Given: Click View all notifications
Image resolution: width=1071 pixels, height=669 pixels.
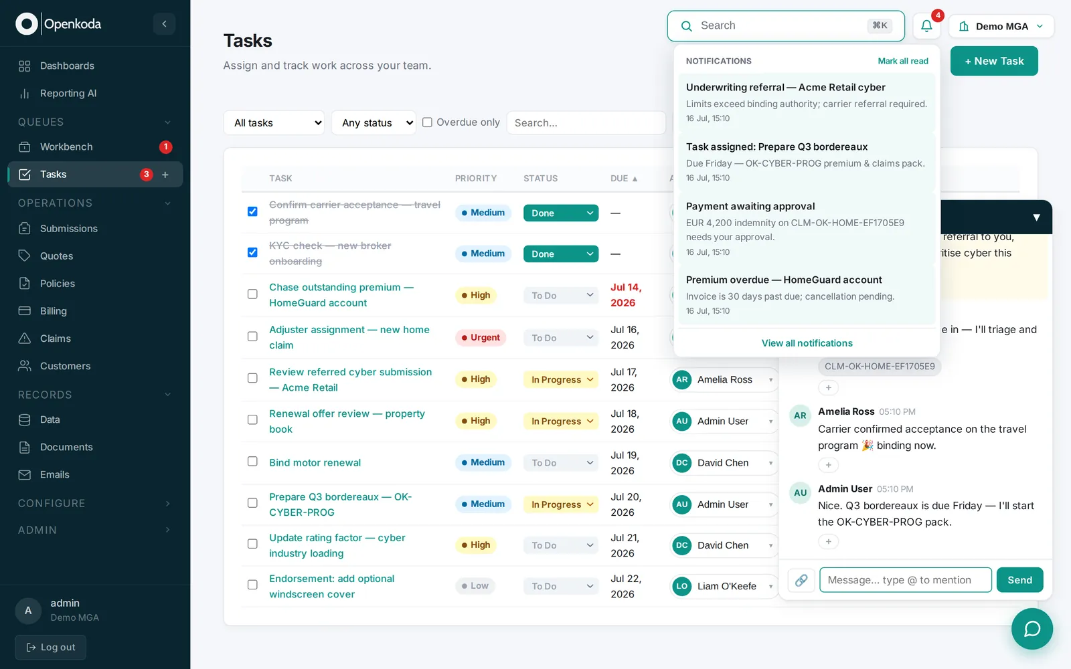Looking at the screenshot, I should coord(807,343).
